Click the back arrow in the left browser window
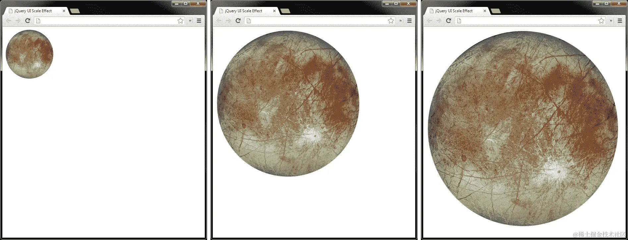Image resolution: width=628 pixels, height=240 pixels. (9, 20)
